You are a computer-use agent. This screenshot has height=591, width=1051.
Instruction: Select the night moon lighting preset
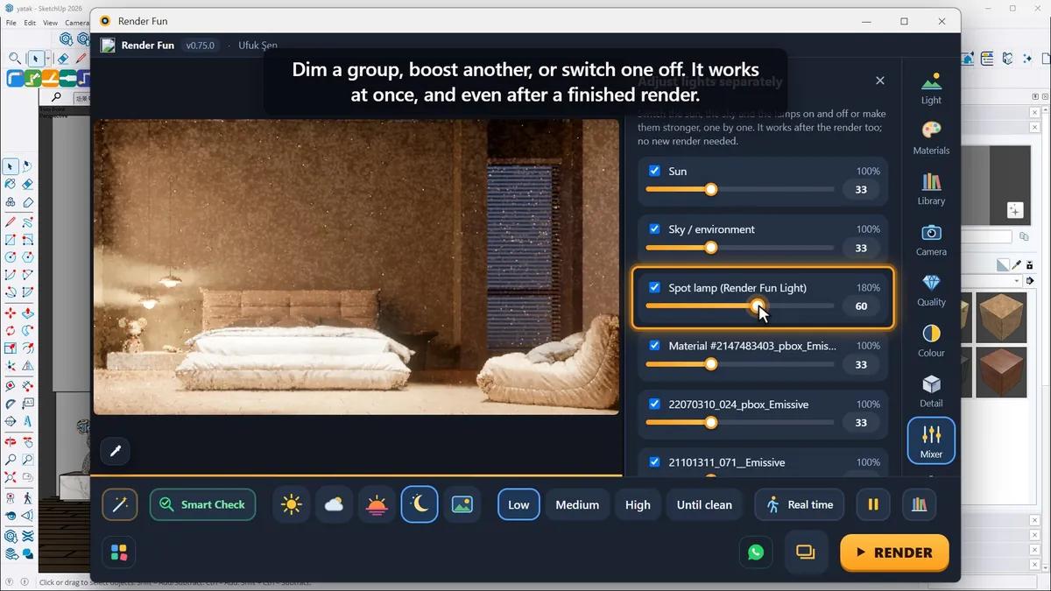[x=420, y=504]
